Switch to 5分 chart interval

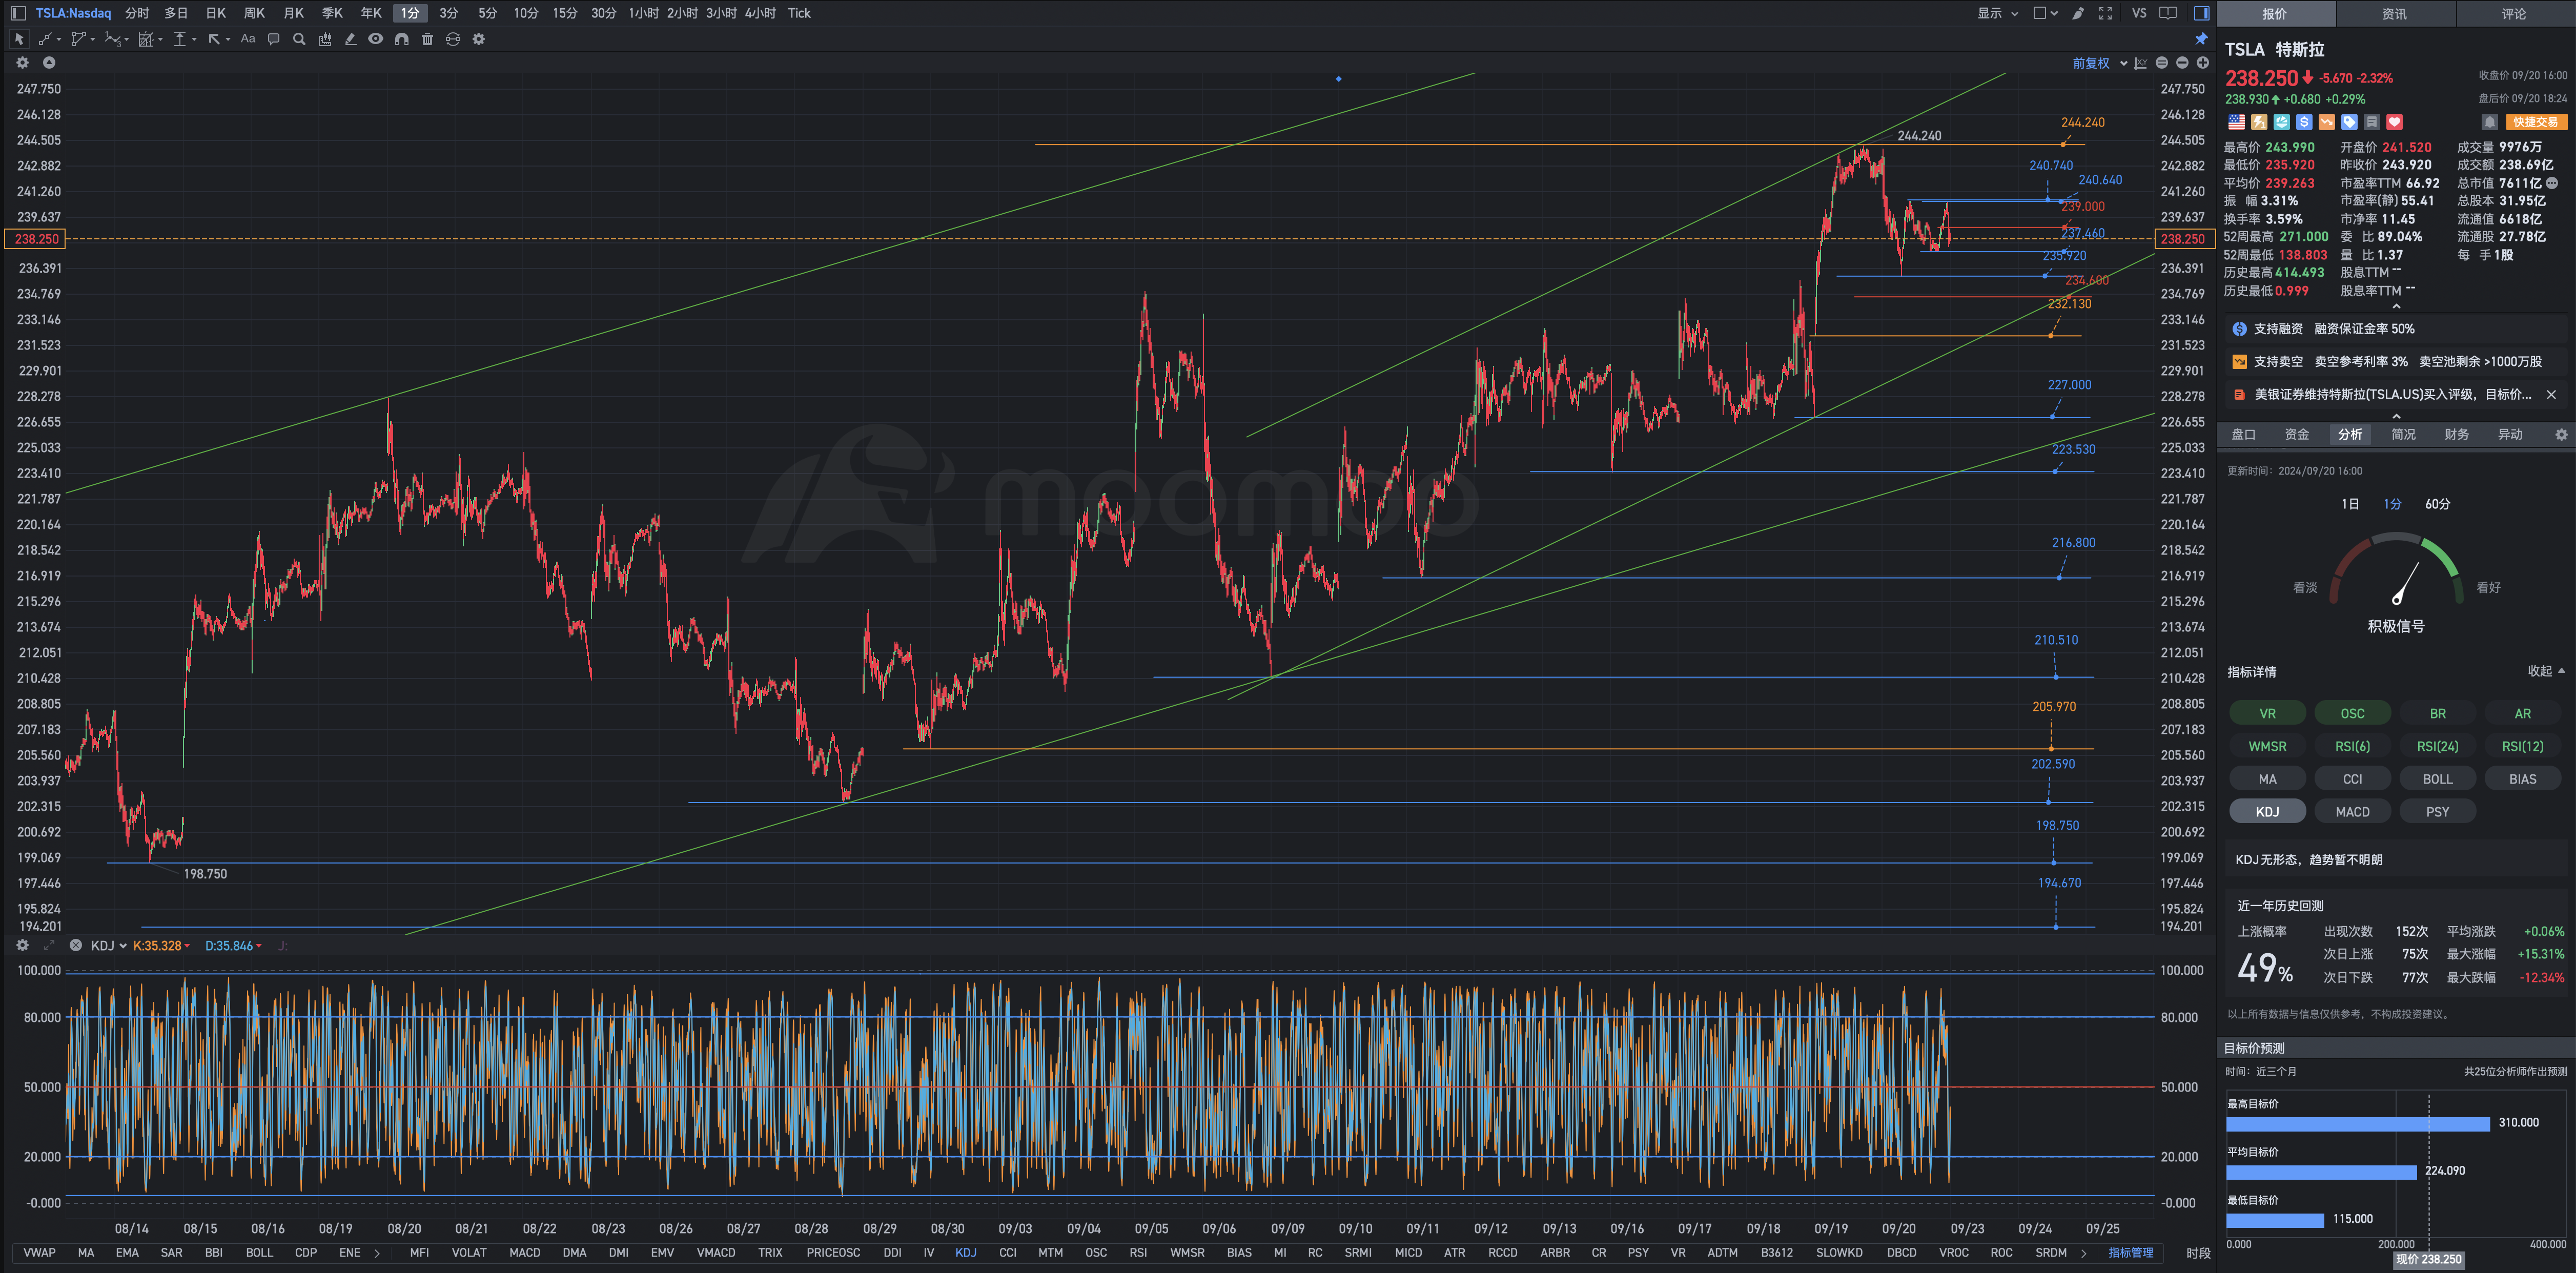(487, 13)
